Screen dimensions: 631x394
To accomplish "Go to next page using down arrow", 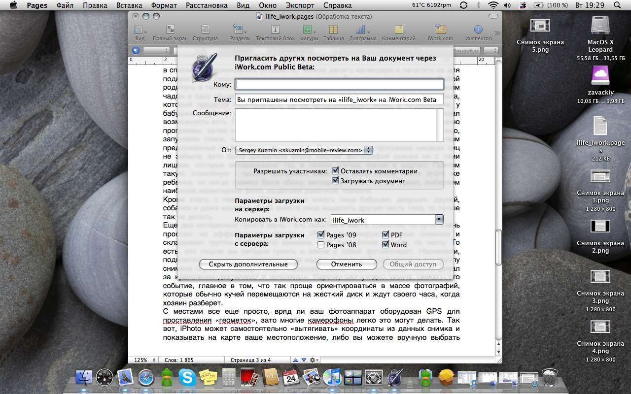I will pyautogui.click(x=304, y=360).
